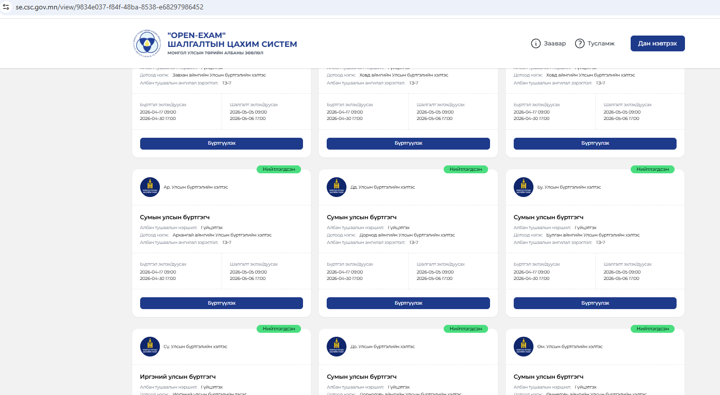Open the Тусламж help link

point(601,43)
